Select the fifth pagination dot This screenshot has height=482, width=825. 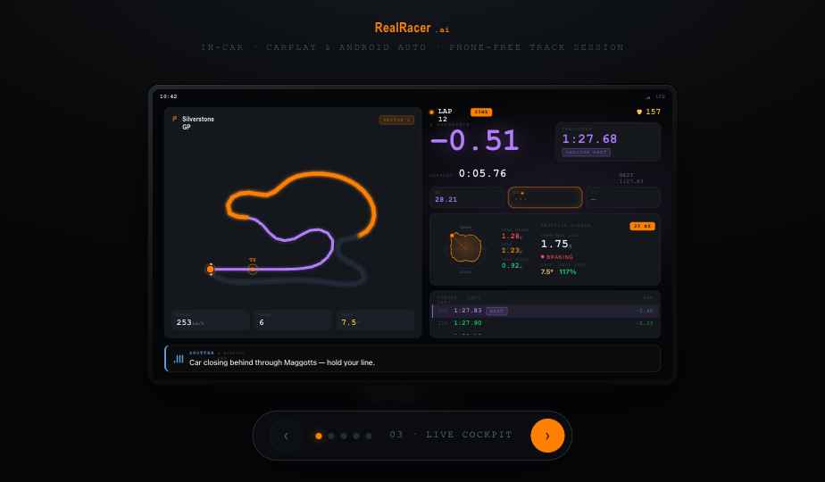[x=369, y=436]
